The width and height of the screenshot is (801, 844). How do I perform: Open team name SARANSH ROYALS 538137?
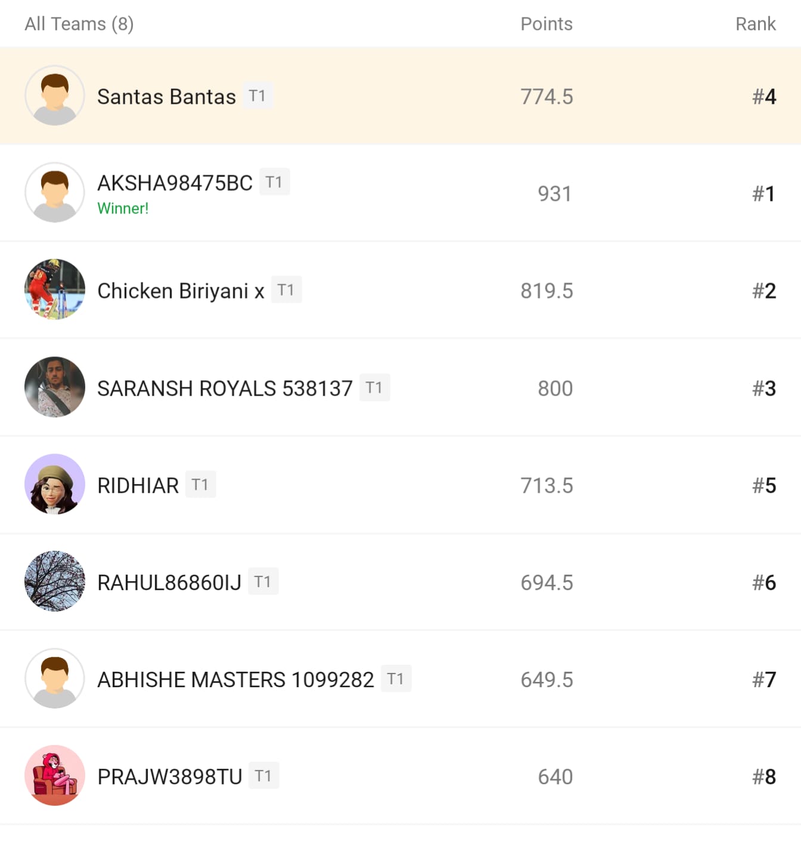pos(225,388)
